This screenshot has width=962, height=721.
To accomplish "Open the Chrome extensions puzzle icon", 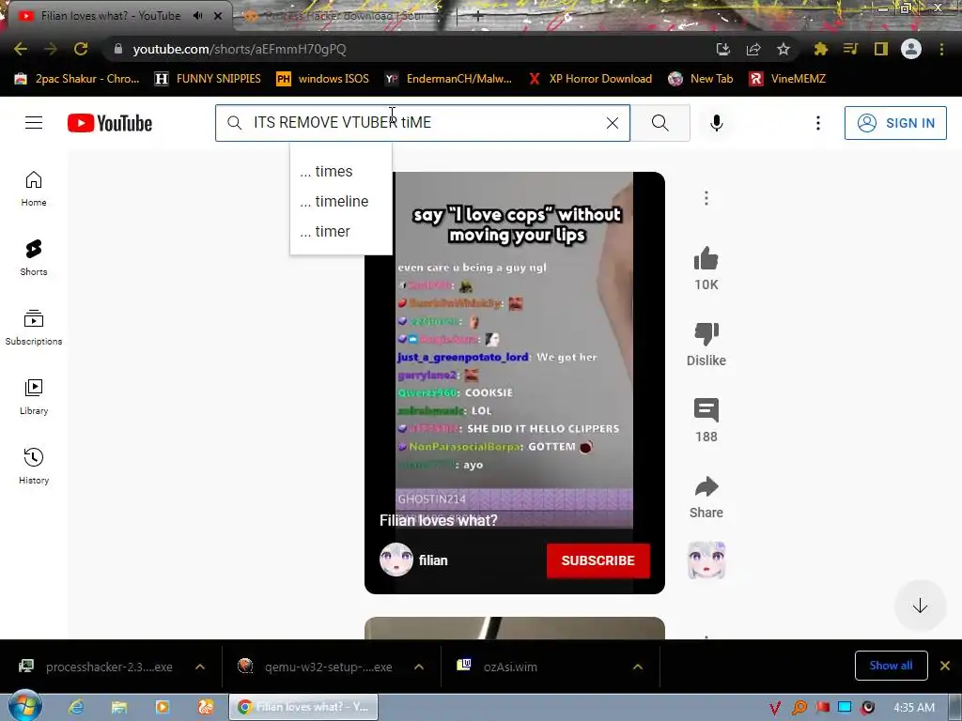I will (821, 49).
